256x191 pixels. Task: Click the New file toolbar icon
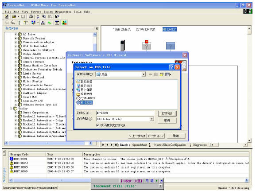(7, 17)
